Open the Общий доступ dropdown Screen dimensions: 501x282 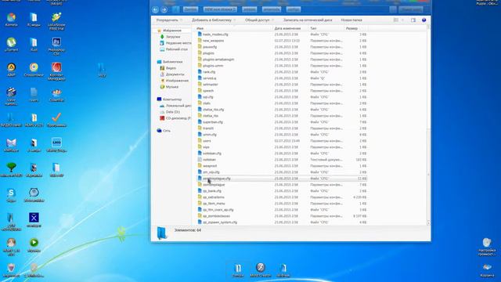click(x=259, y=20)
